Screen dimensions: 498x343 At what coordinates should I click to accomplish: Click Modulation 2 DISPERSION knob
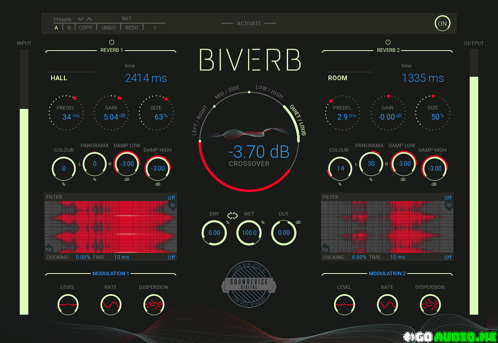(430, 304)
